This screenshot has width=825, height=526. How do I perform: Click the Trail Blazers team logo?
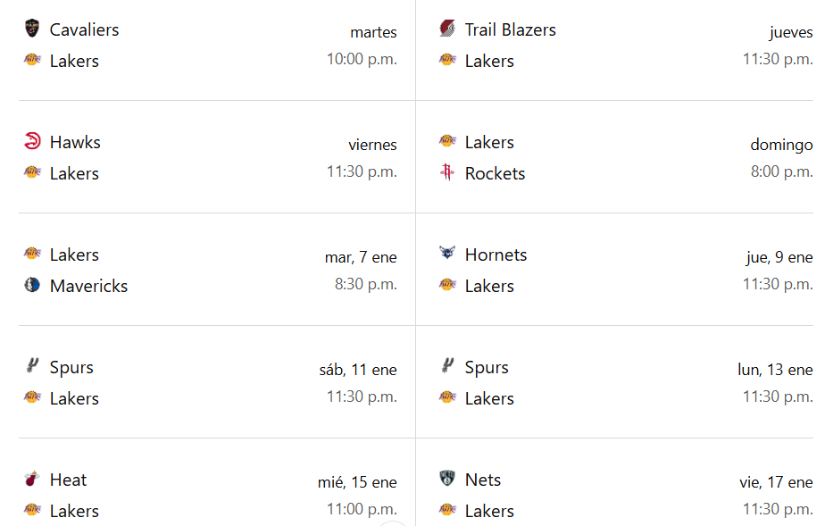point(447,29)
